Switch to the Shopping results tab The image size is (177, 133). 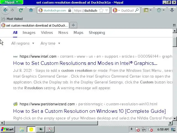click(x=97, y=33)
